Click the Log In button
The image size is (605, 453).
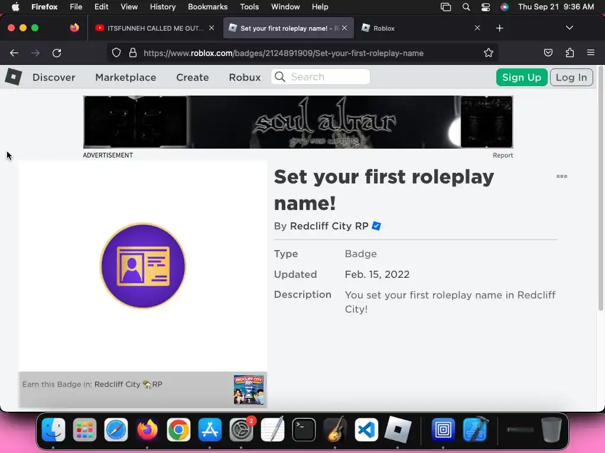click(x=571, y=77)
